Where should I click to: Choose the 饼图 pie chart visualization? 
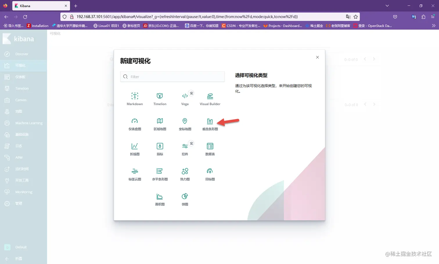[185, 199]
